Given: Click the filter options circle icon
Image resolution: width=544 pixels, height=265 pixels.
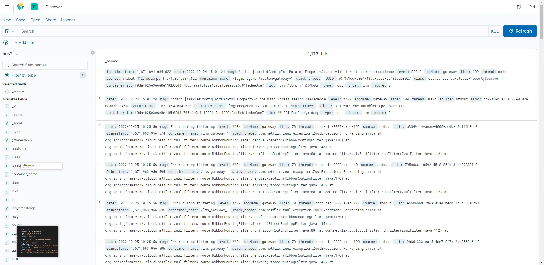Looking at the screenshot, I should click(x=6, y=42).
